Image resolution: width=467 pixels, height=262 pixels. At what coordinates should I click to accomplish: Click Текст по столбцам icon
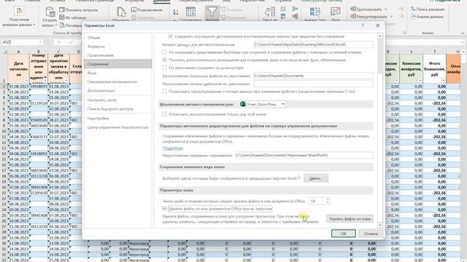click(x=269, y=12)
